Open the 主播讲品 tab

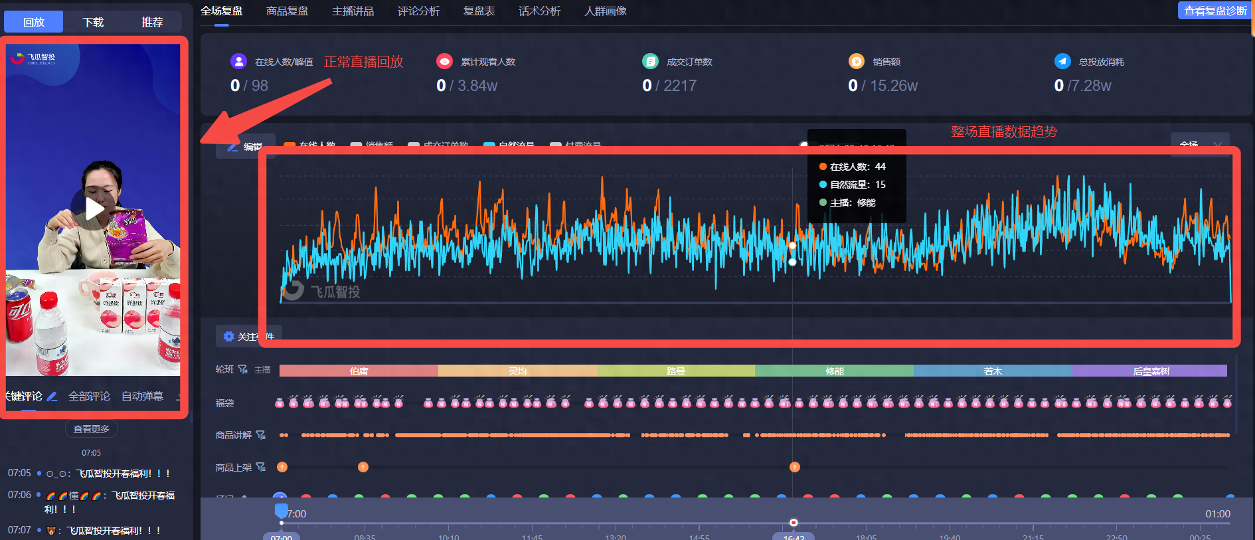coord(353,11)
